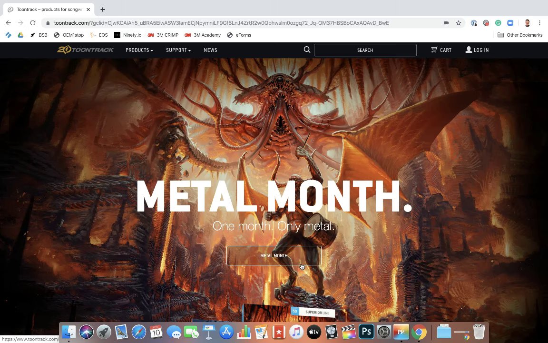548x343 pixels.
Task: Click the Log In link
Action: (477, 50)
